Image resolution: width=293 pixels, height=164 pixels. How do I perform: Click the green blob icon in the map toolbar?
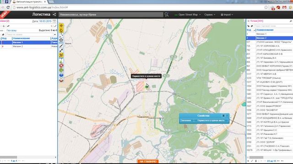point(61,70)
